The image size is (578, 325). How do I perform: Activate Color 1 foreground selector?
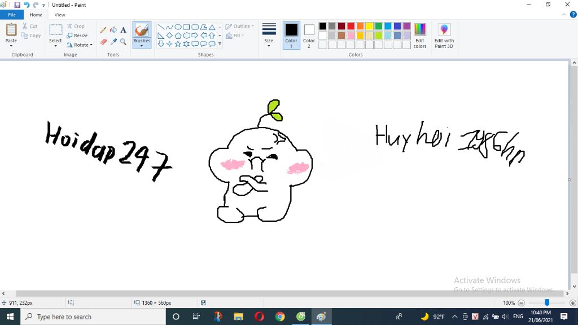pos(291,36)
